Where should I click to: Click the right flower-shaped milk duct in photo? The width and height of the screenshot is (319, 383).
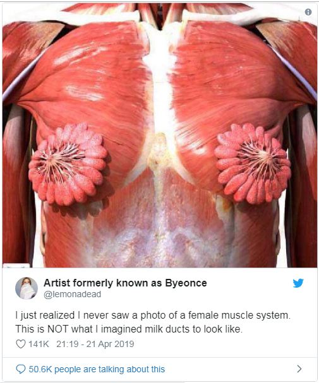(253, 163)
